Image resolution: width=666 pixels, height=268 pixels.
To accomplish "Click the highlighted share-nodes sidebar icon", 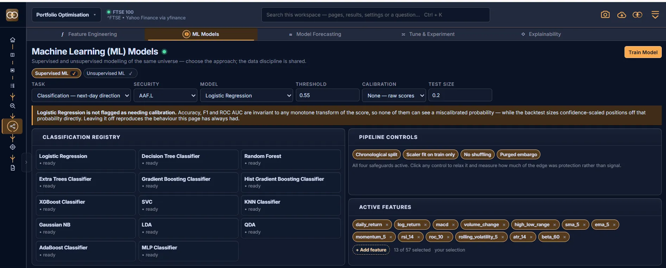I will coord(12,126).
